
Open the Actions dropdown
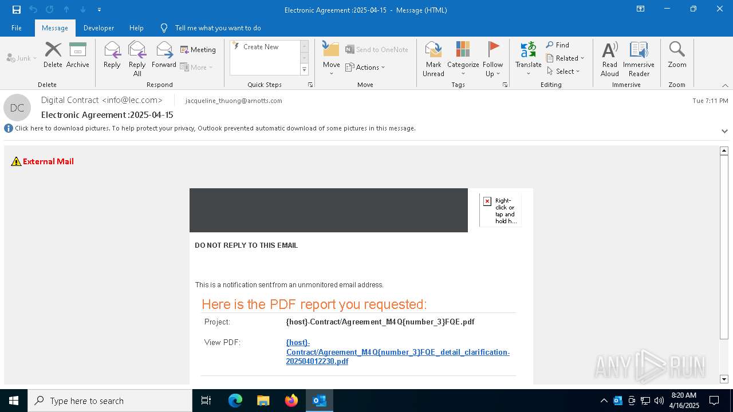click(365, 67)
